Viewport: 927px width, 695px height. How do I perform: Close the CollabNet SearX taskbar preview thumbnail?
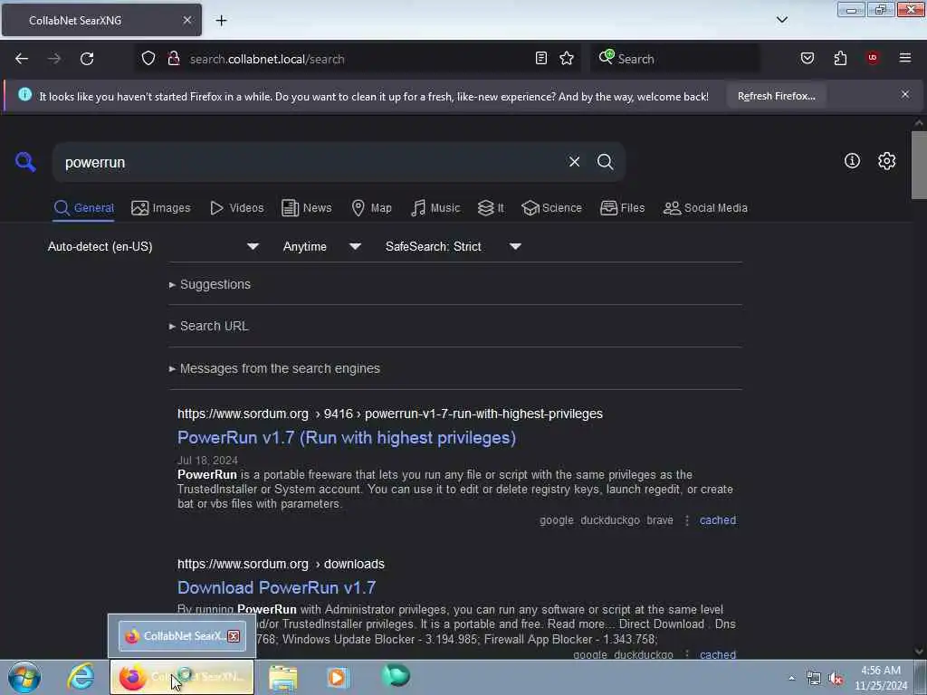(x=234, y=636)
